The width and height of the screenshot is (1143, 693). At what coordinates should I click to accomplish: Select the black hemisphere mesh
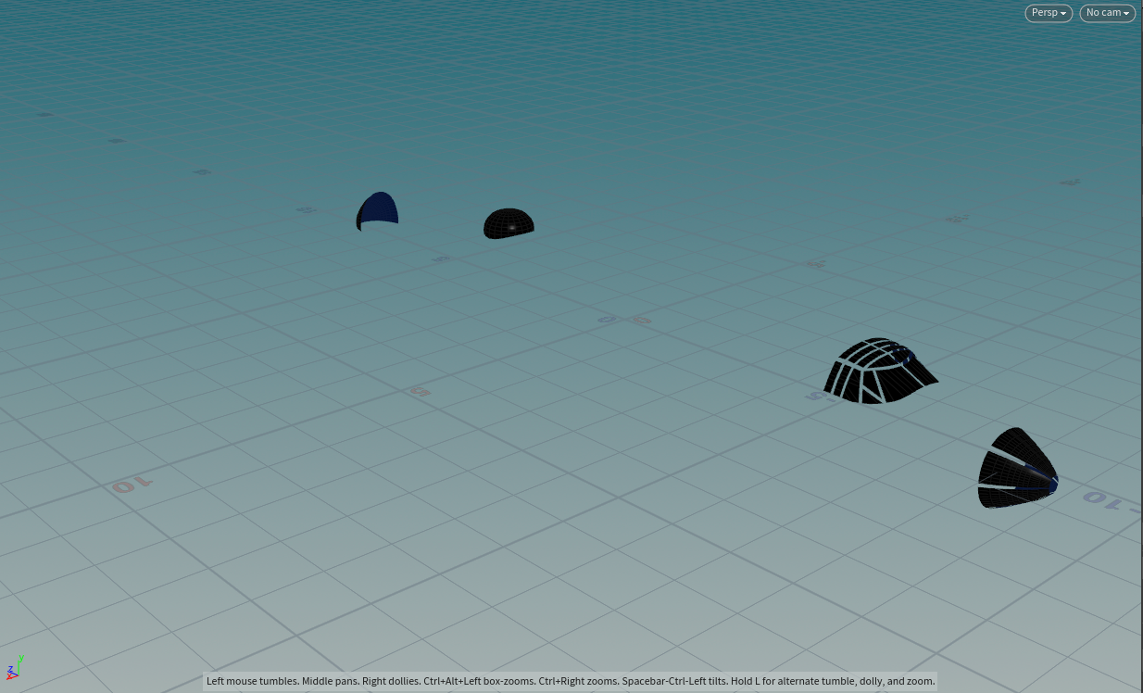tap(509, 223)
